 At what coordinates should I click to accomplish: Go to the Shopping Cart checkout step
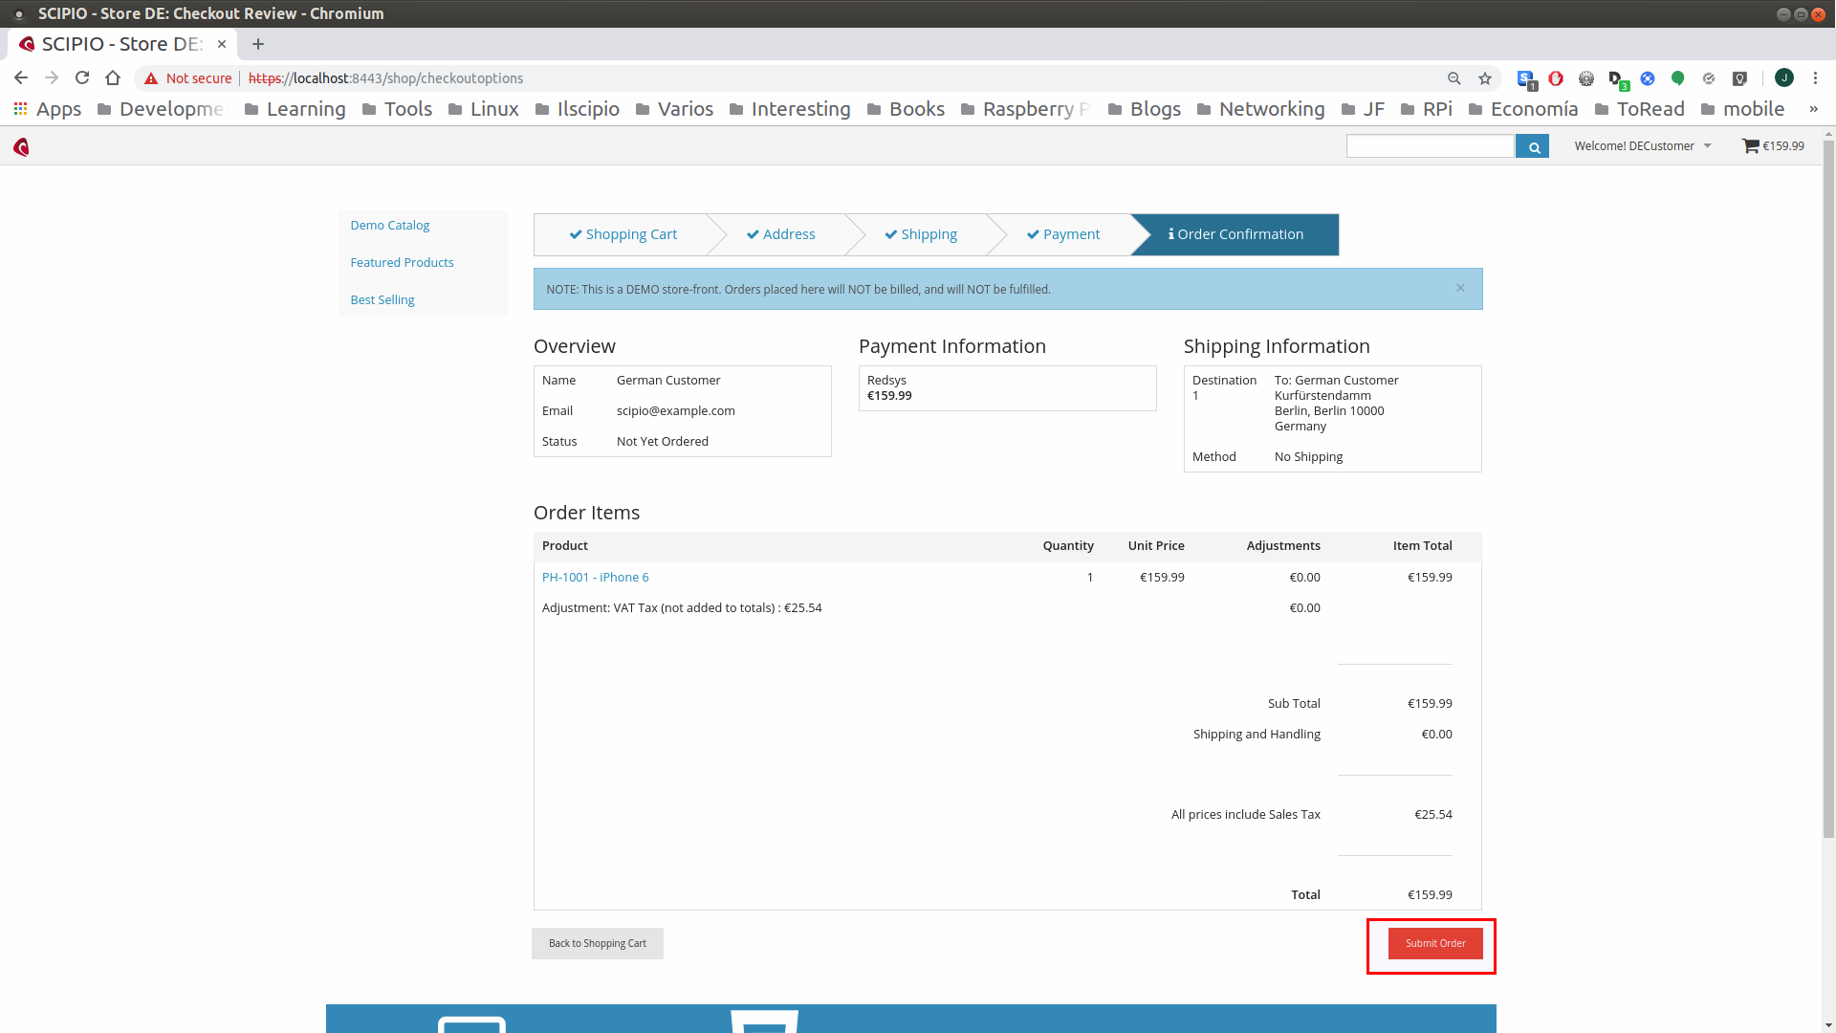(623, 234)
